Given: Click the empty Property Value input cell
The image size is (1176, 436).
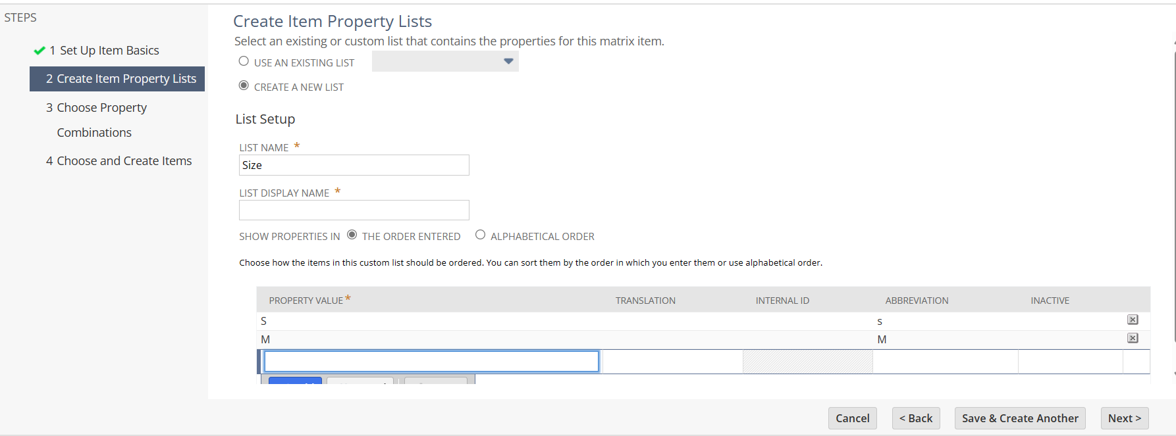Looking at the screenshot, I should tap(431, 361).
